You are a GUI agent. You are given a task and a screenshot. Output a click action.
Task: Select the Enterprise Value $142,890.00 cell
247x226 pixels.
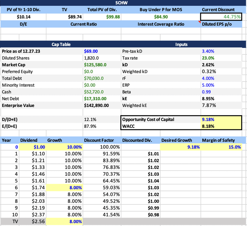(x=102, y=105)
